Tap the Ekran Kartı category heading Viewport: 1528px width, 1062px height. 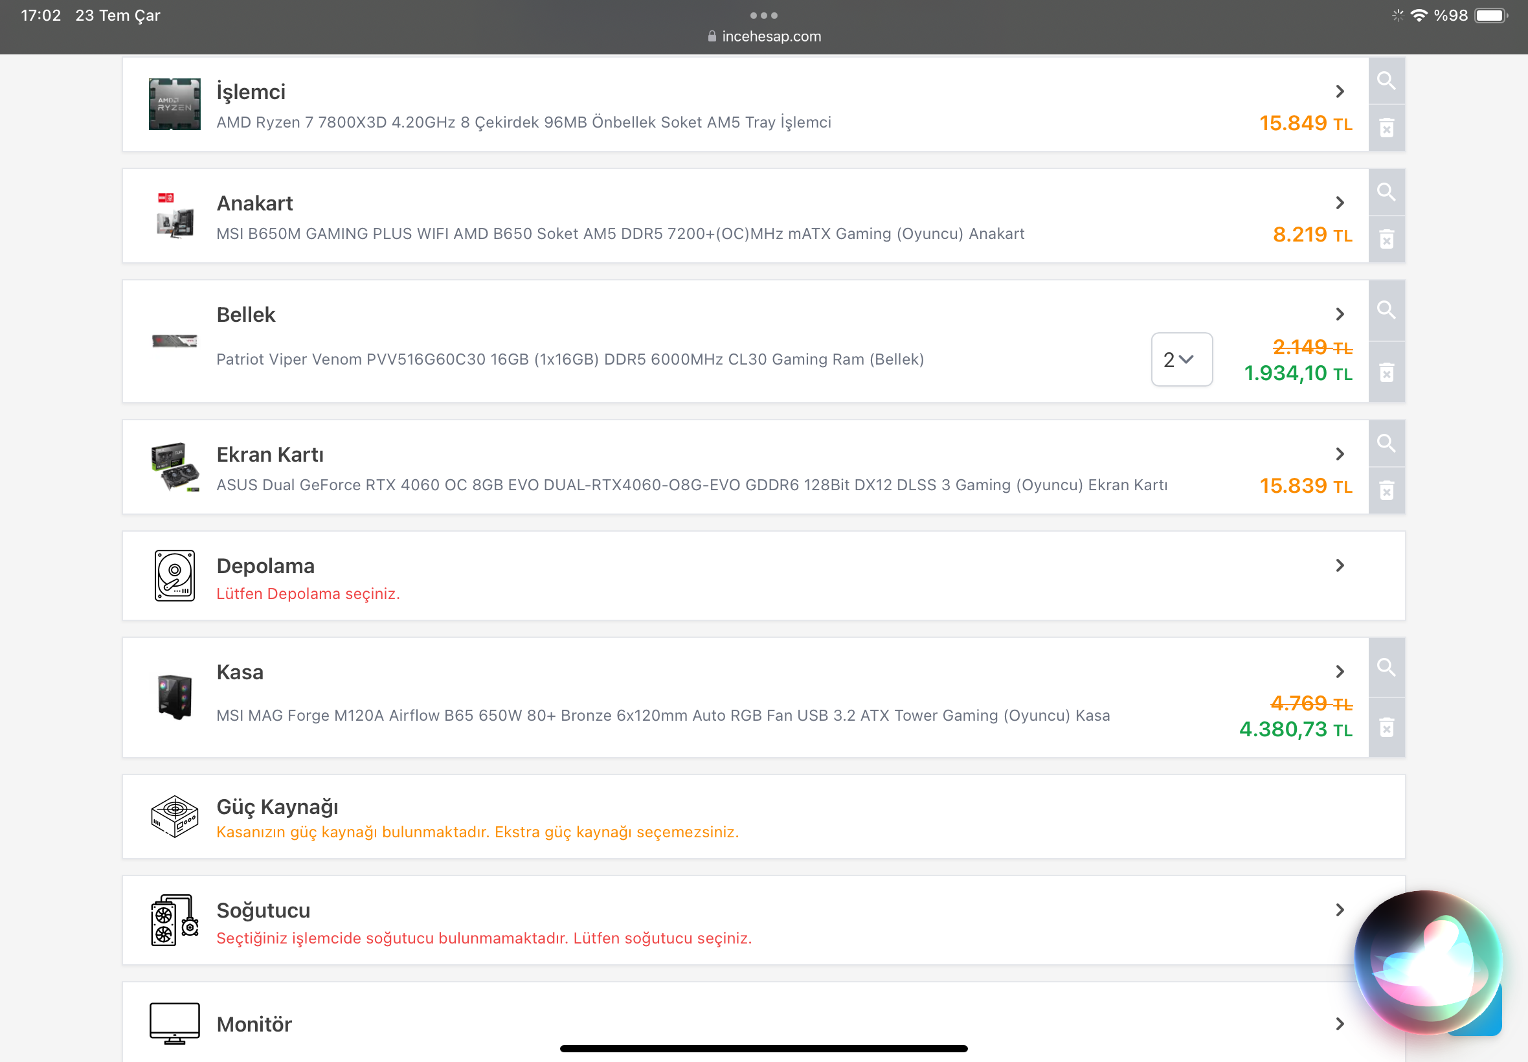tap(270, 455)
